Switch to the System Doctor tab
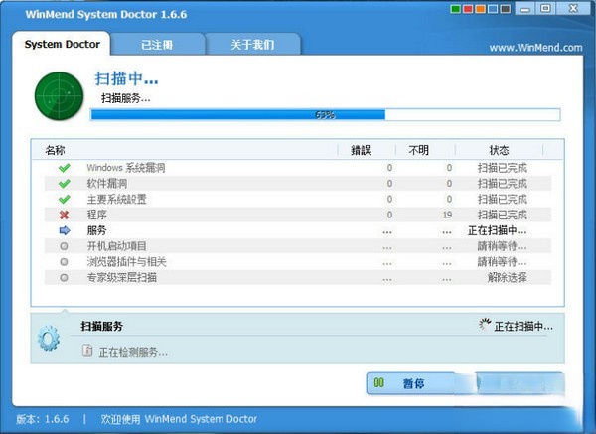Image resolution: width=596 pixels, height=434 pixels. click(62, 44)
